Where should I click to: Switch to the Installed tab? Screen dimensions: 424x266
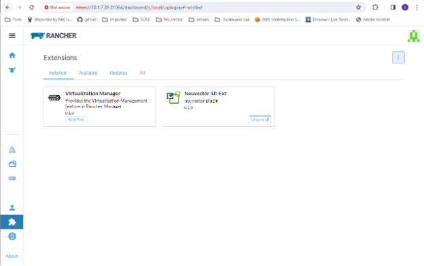coord(57,73)
